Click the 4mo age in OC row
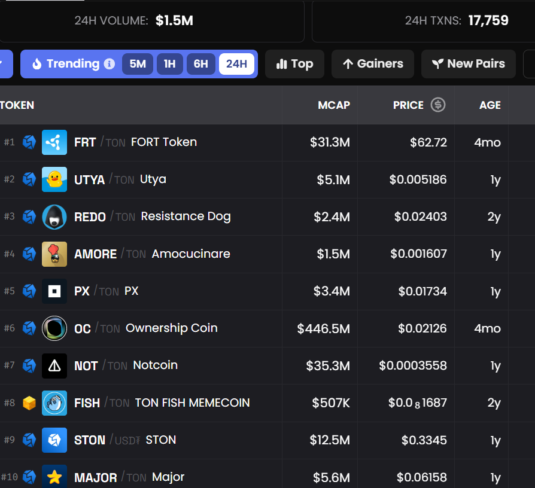Screen dimensions: 535x488 (487, 328)
